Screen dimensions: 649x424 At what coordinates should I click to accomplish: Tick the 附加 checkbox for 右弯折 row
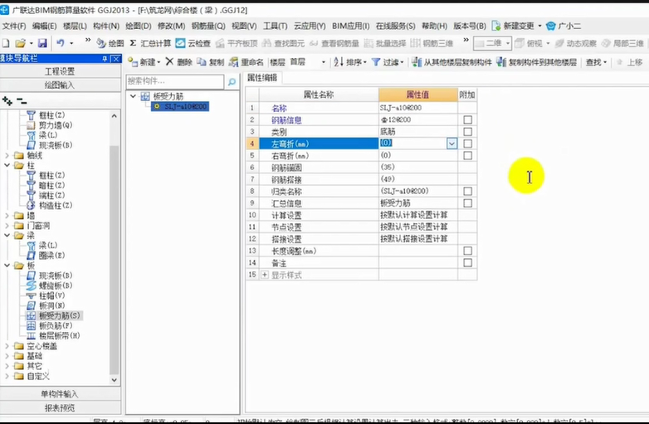[467, 155]
